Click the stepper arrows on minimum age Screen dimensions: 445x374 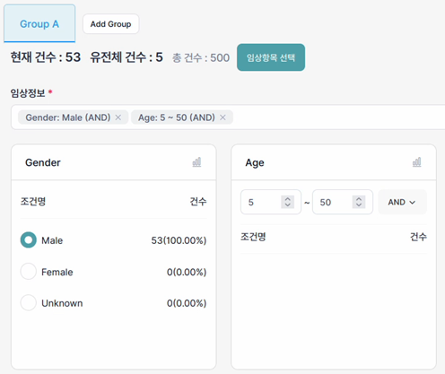(288, 202)
